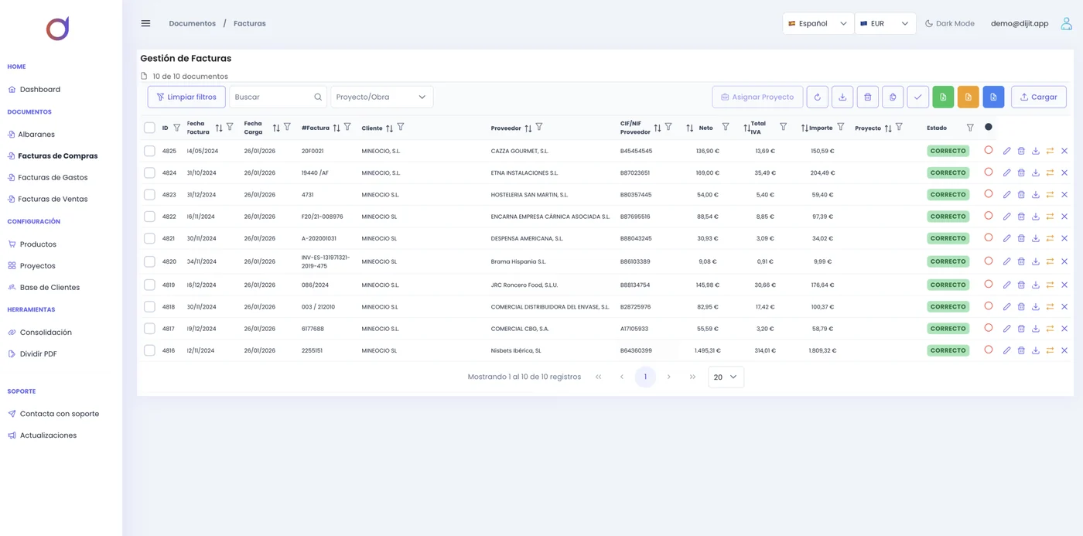Mark the checkbox for invoice 4819
This screenshot has width=1083, height=536.
pos(149,285)
